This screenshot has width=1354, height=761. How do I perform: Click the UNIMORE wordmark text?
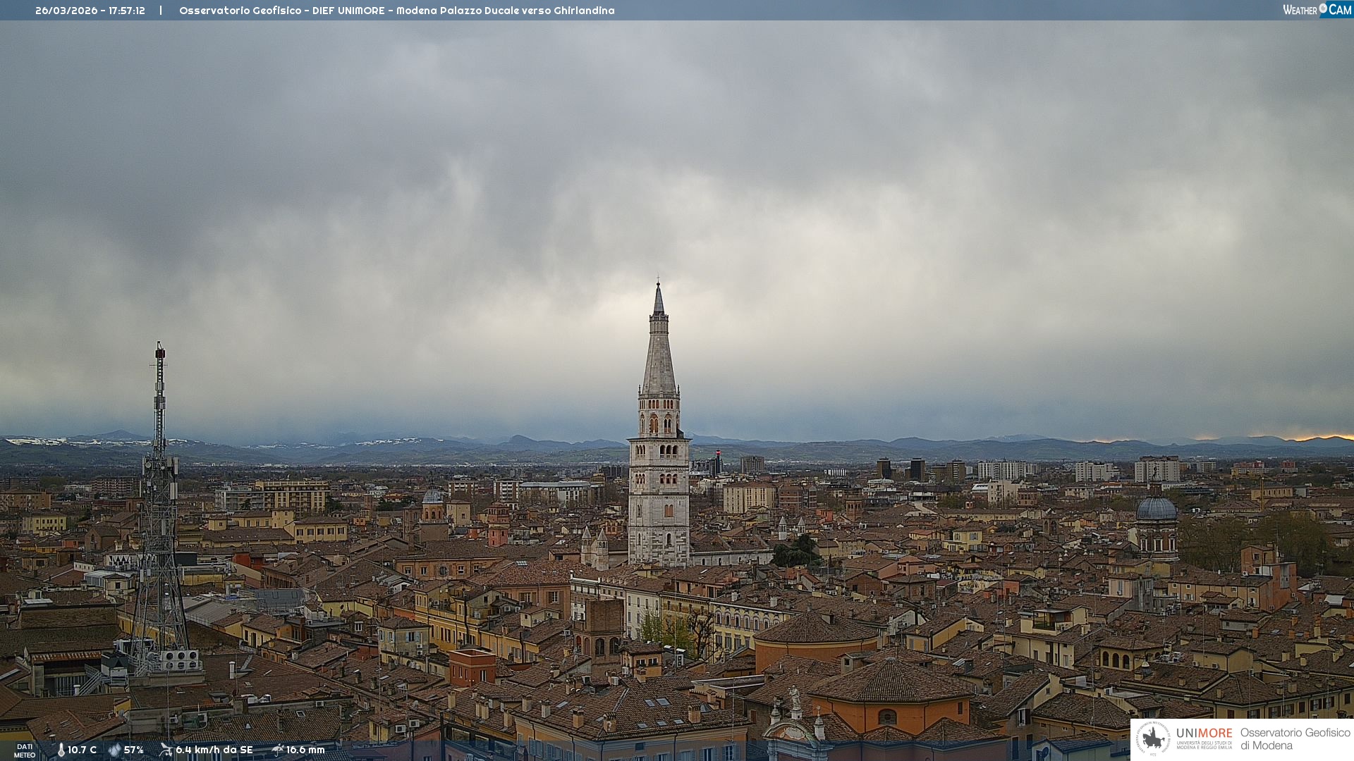click(1204, 733)
